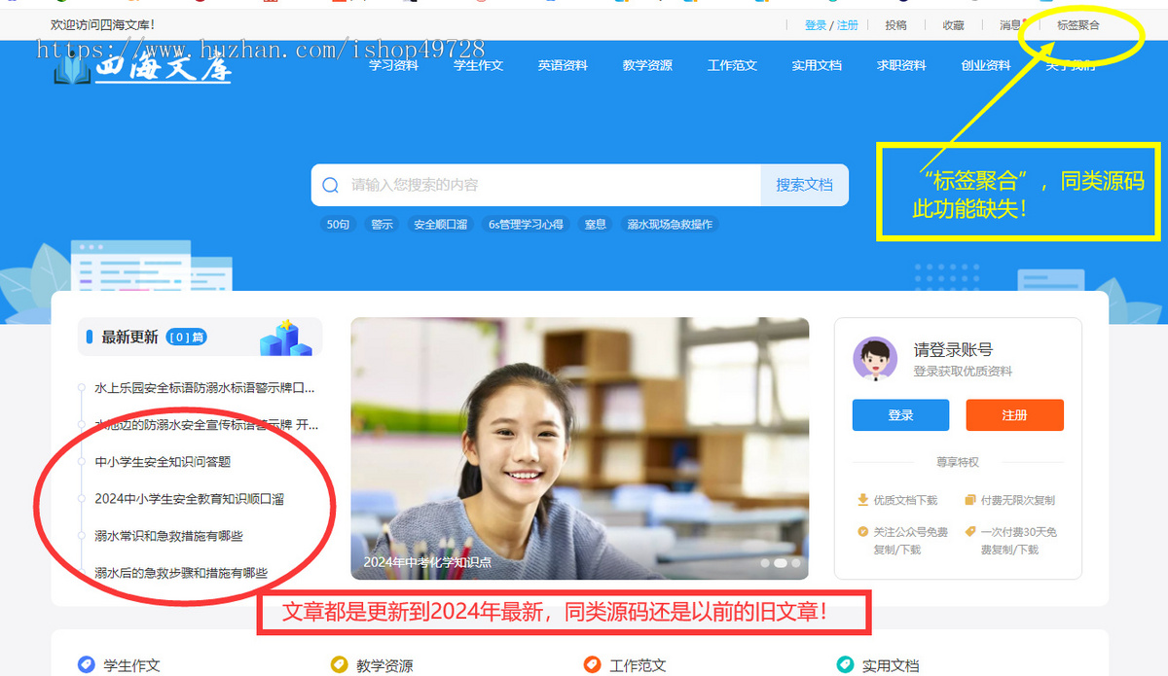Click the yellow icon beside 教学资源 section

[x=340, y=665]
